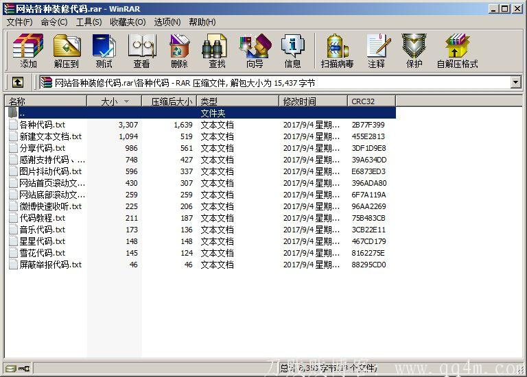Sort by 类型 column header
Viewport: 527px width, 377px height.
pyautogui.click(x=237, y=101)
